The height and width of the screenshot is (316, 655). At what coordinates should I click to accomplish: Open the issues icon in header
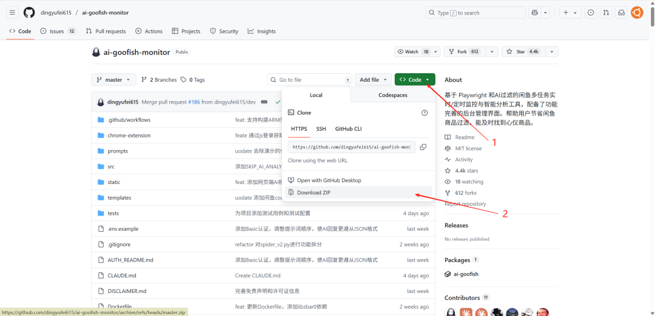(x=590, y=13)
